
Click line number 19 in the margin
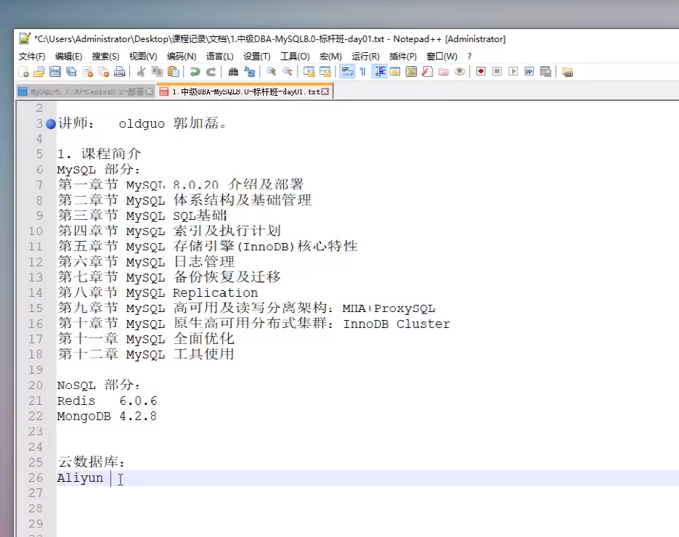coord(36,370)
